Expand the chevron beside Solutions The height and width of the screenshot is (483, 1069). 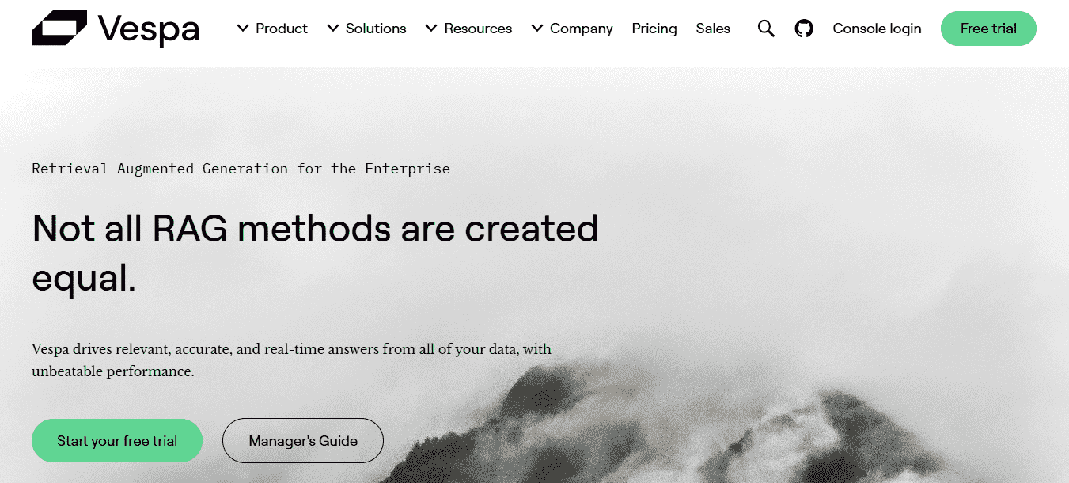(x=333, y=29)
